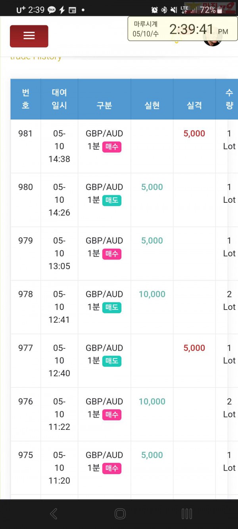The width and height of the screenshot is (238, 529).
Task: Select the 구분 column header
Action: [x=104, y=99]
